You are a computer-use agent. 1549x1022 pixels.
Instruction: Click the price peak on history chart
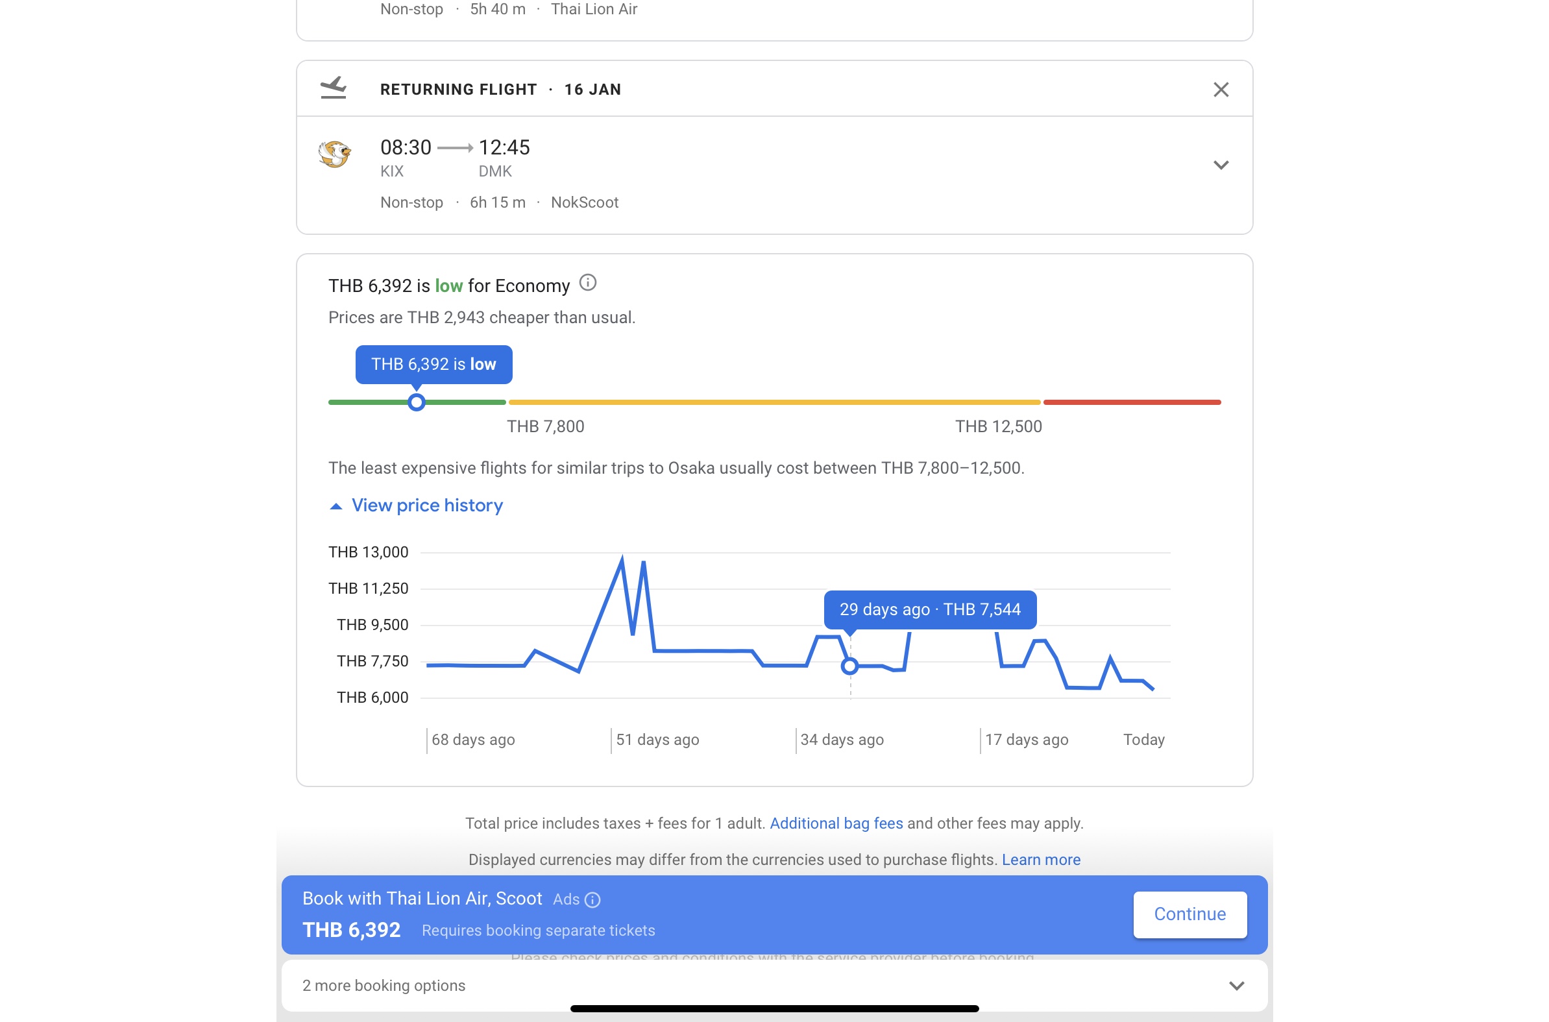[x=622, y=559]
